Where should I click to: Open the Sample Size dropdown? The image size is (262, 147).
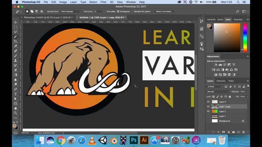pyautogui.click(x=71, y=11)
